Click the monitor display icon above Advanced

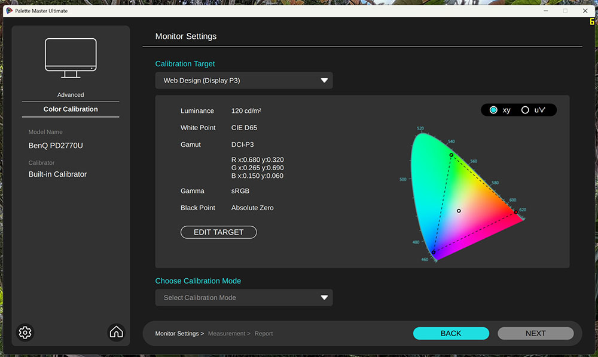pyautogui.click(x=70, y=57)
